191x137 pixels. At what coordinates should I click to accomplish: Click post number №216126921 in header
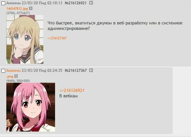pyautogui.click(x=75, y=3)
